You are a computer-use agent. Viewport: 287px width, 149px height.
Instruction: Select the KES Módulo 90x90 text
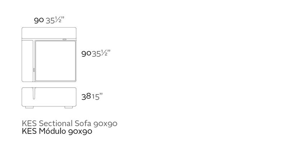pyautogui.click(x=57, y=131)
